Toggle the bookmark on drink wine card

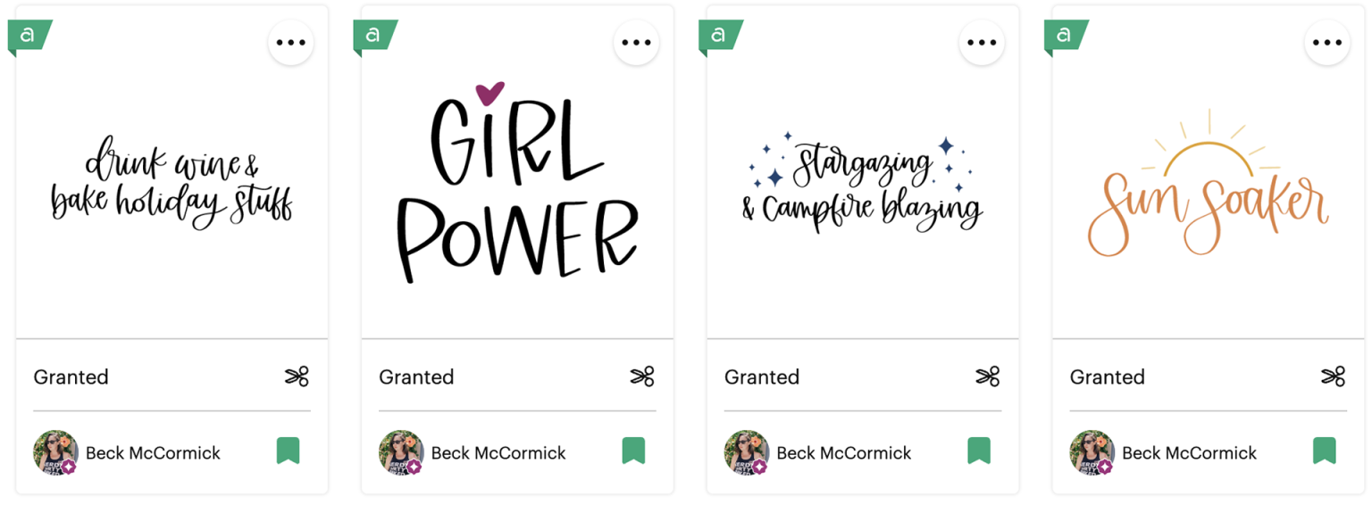(288, 451)
